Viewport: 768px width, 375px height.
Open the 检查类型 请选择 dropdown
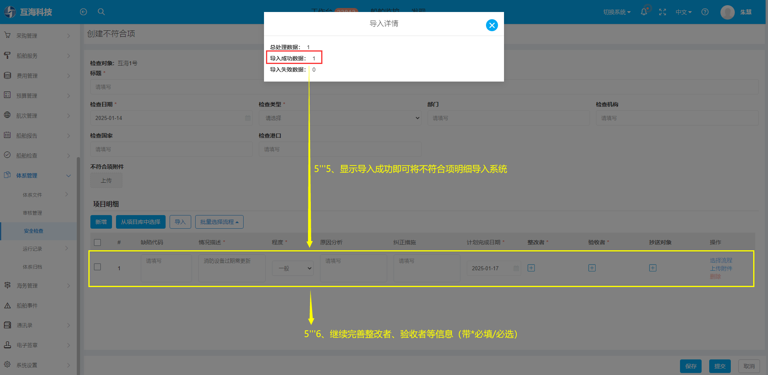coord(340,118)
